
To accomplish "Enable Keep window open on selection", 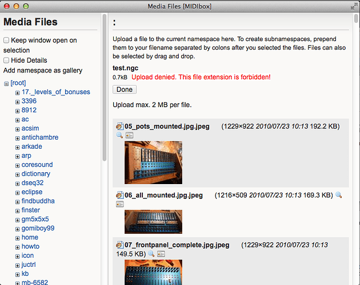I will coord(6,40).
